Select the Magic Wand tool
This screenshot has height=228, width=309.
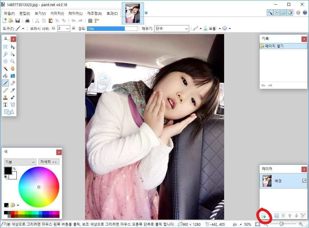click(x=5, y=69)
